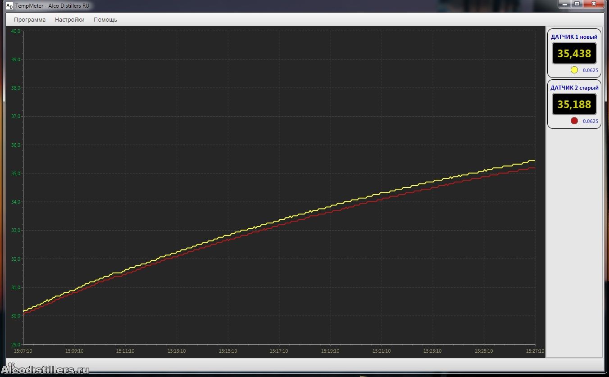Click the Ok status bar text
The image size is (609, 377).
coord(11,364)
